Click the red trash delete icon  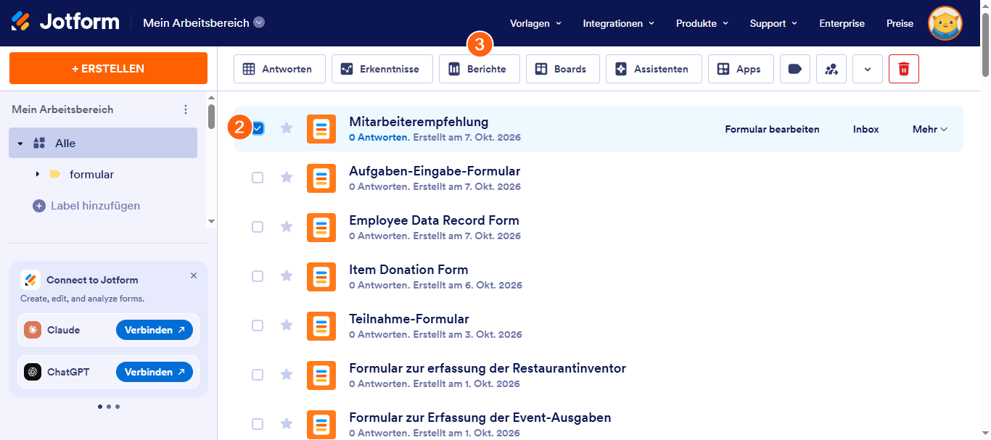pos(904,69)
